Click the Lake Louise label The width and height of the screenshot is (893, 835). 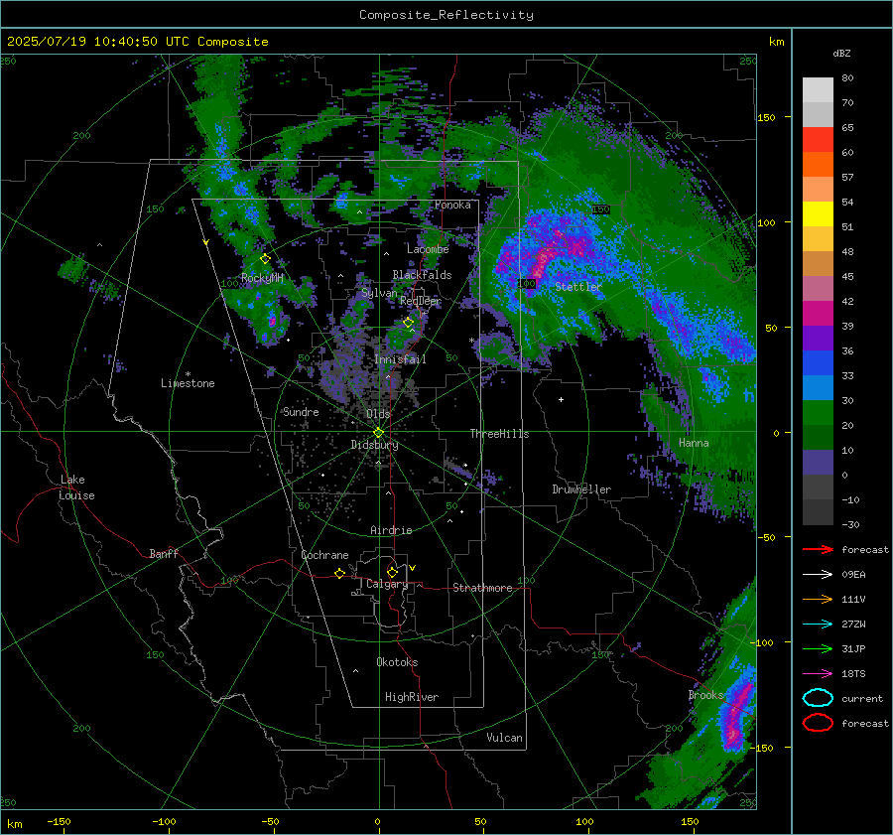[76, 487]
